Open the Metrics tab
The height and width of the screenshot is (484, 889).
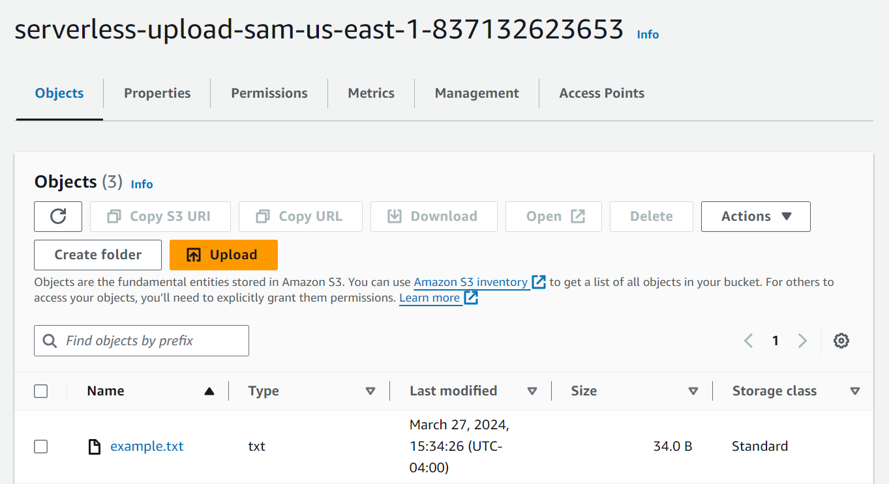click(x=371, y=93)
